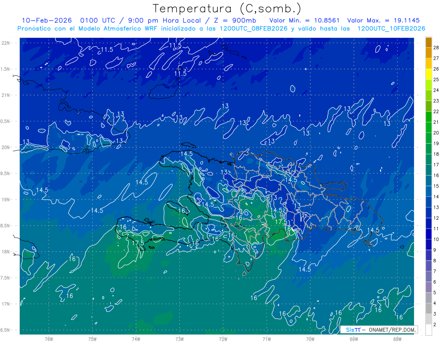
Task: Click the 'Valor Max. = 19.1145' text
Action: pyautogui.click(x=383, y=20)
